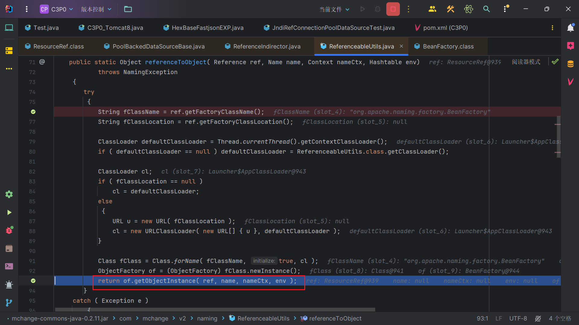The width and height of the screenshot is (579, 325).
Task: Open IDE settings and updates dots icon
Action: [506, 9]
